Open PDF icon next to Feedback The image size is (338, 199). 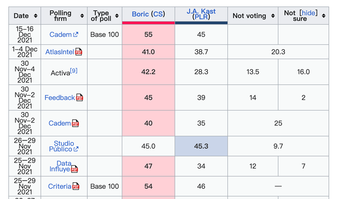point(80,98)
